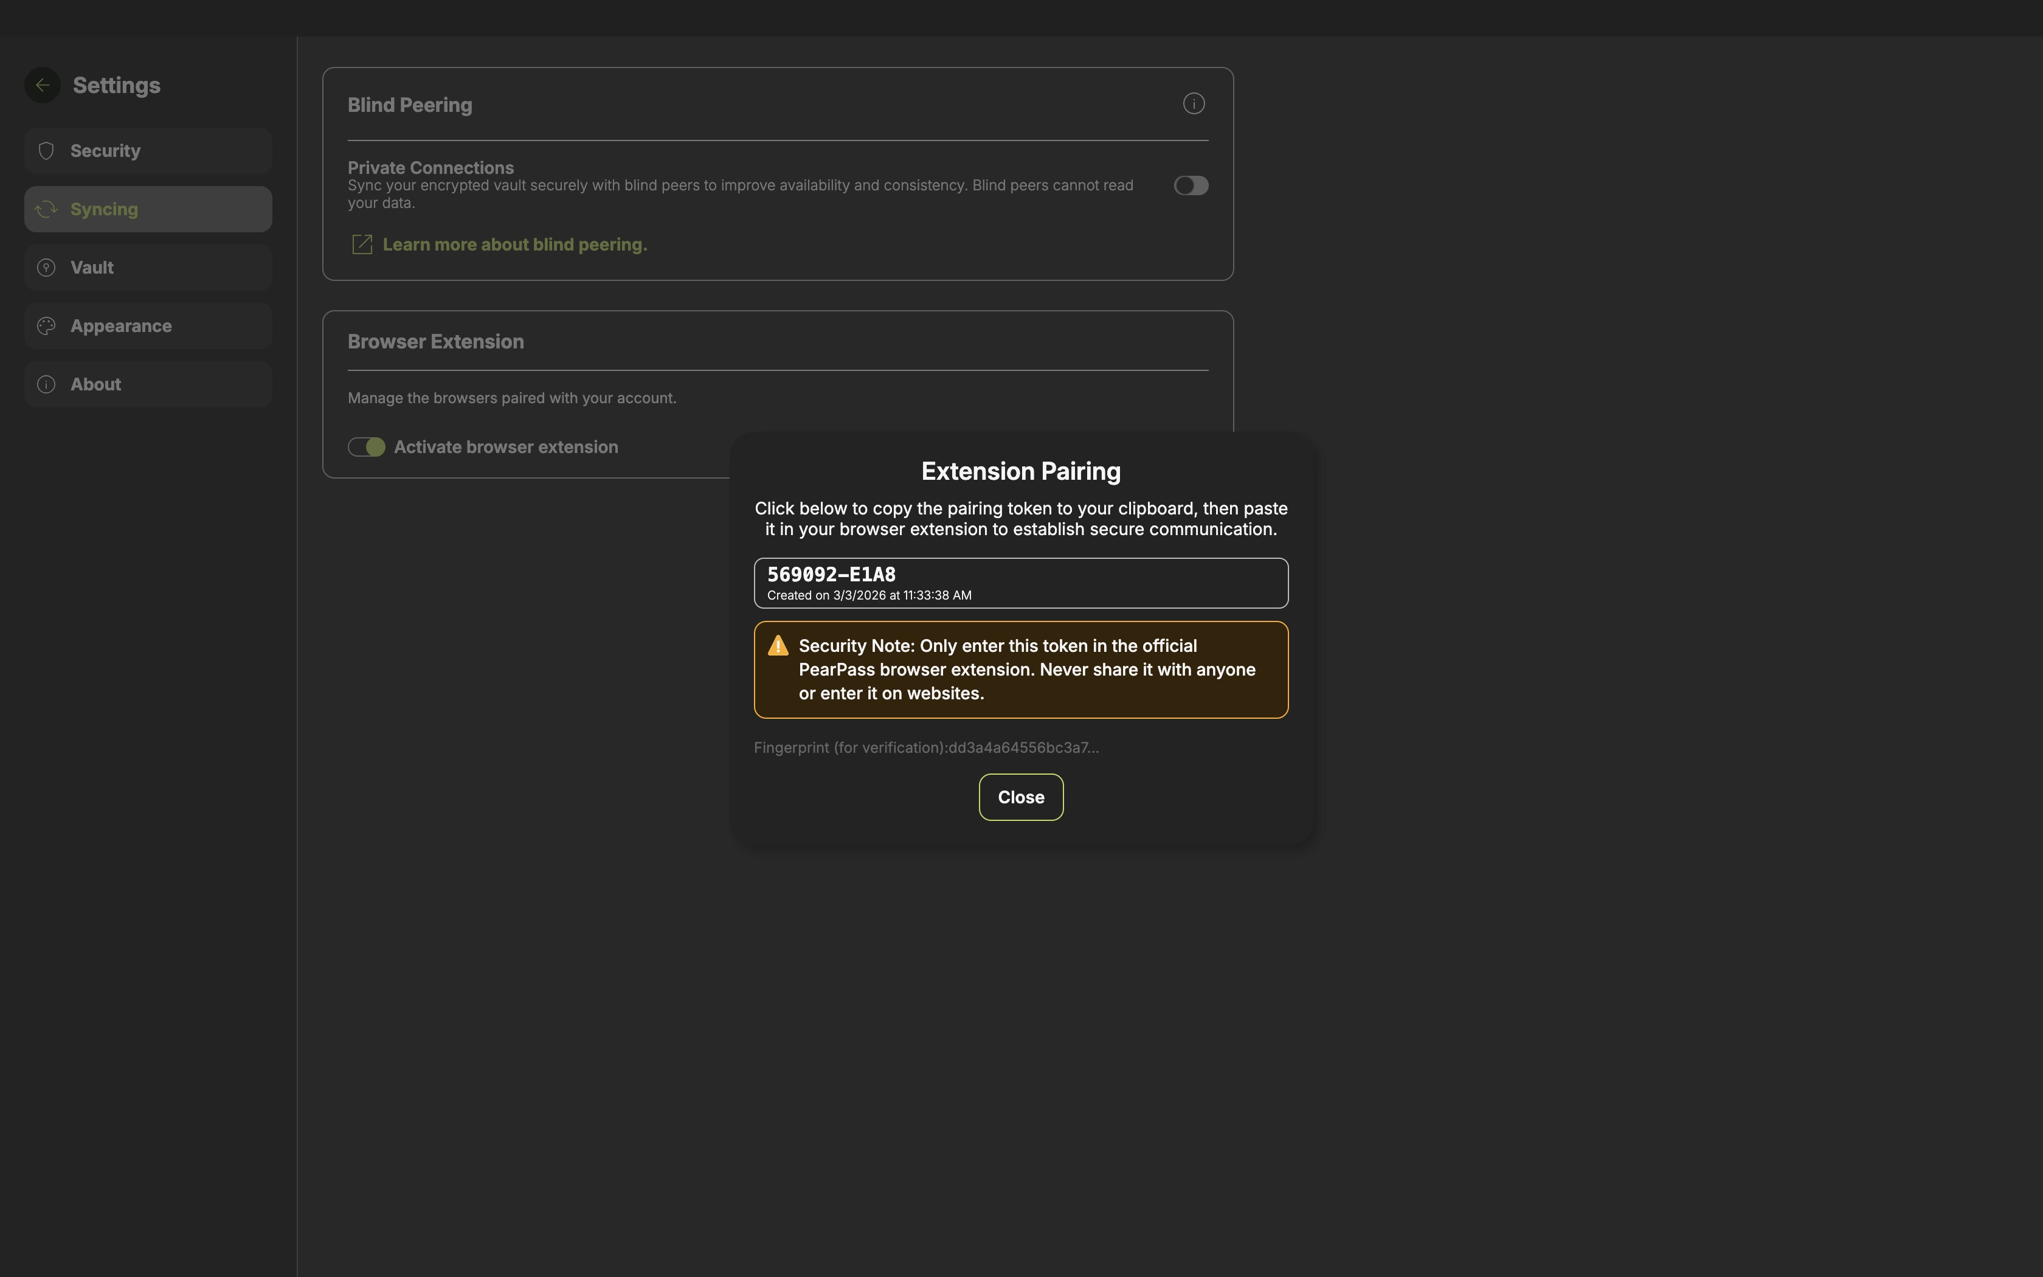Click the Blind Peering info icon

[1193, 104]
